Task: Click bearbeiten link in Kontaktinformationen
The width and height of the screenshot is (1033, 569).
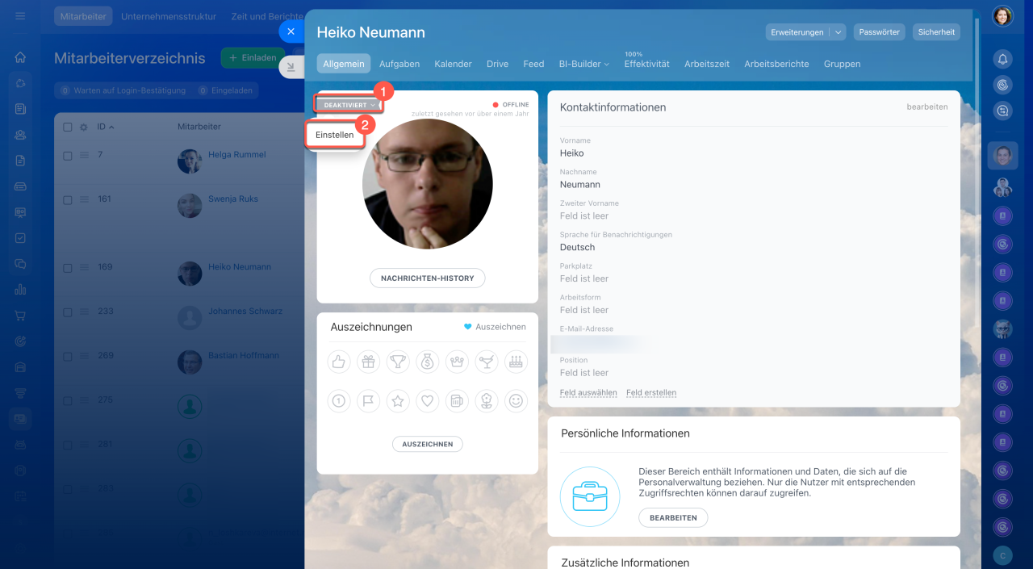Action: tap(927, 107)
